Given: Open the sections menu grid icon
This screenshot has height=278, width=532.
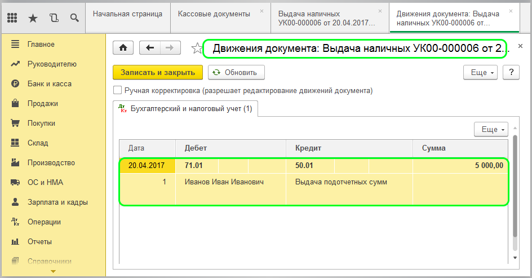Looking at the screenshot, I should pyautogui.click(x=12, y=17).
